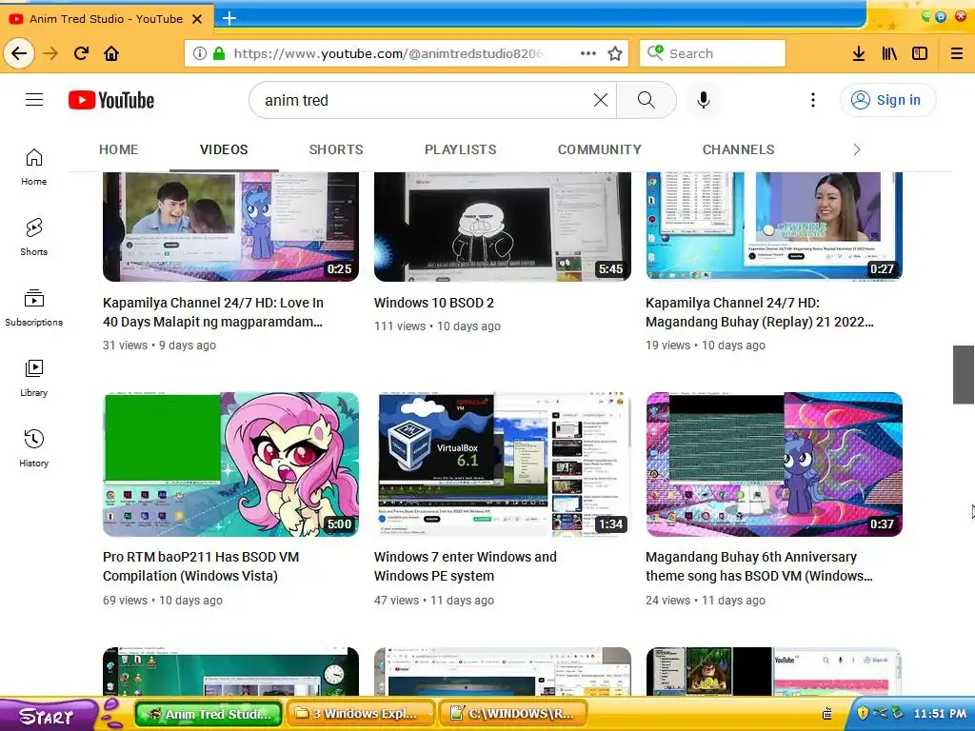
Task: Switch to the SHORTS channel tab
Action: click(336, 149)
